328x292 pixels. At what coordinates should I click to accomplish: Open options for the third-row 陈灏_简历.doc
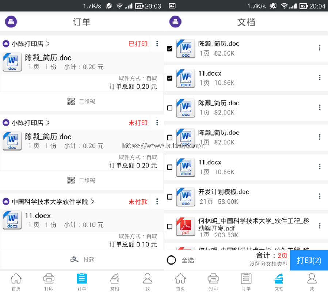pos(320,107)
